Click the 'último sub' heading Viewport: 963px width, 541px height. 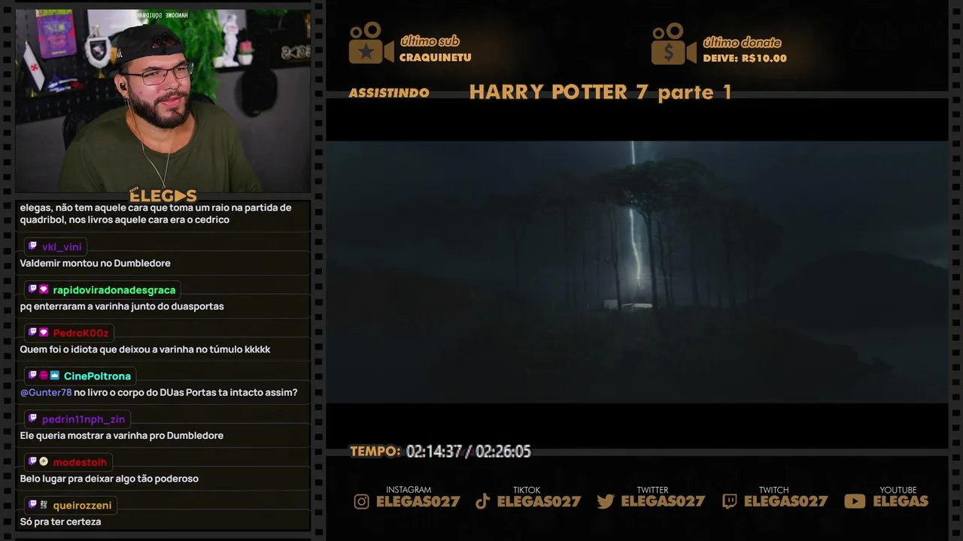point(430,41)
